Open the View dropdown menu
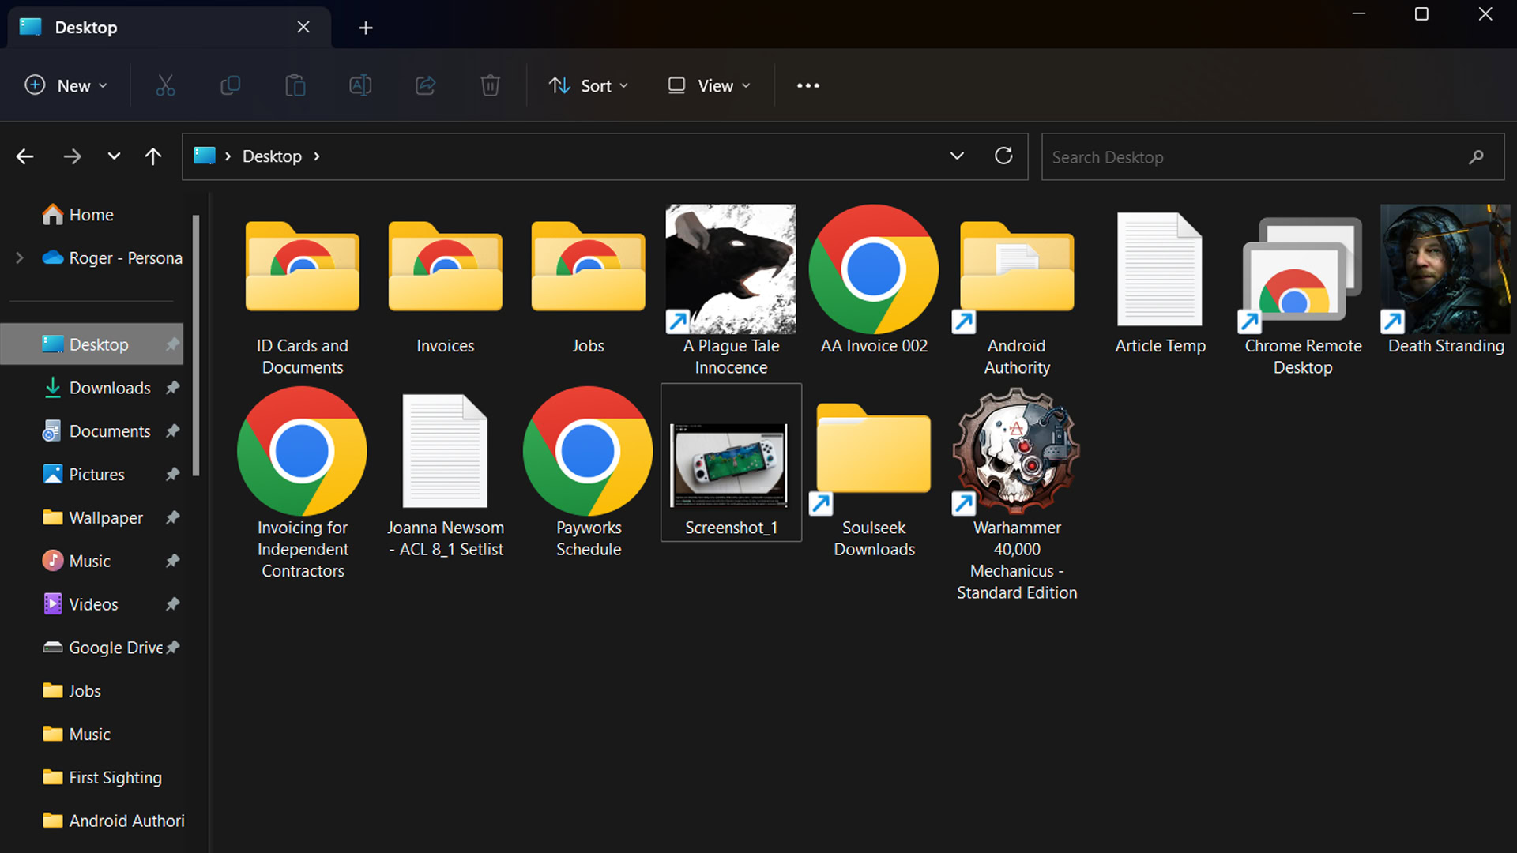The width and height of the screenshot is (1517, 853). point(709,85)
